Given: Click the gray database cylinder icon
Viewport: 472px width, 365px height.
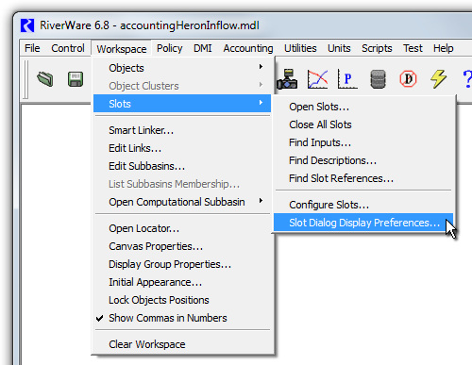Looking at the screenshot, I should (378, 79).
